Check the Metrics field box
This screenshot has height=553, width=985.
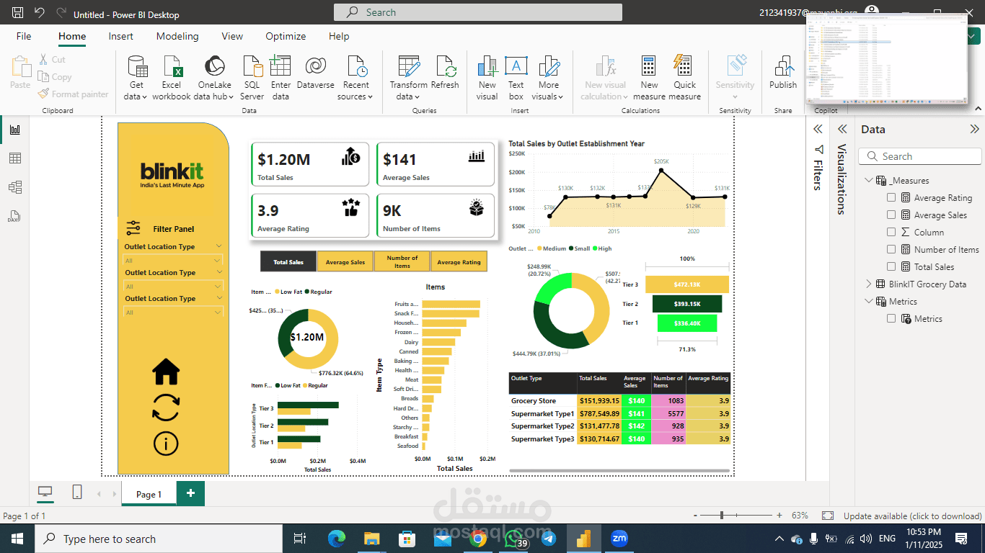click(x=892, y=318)
